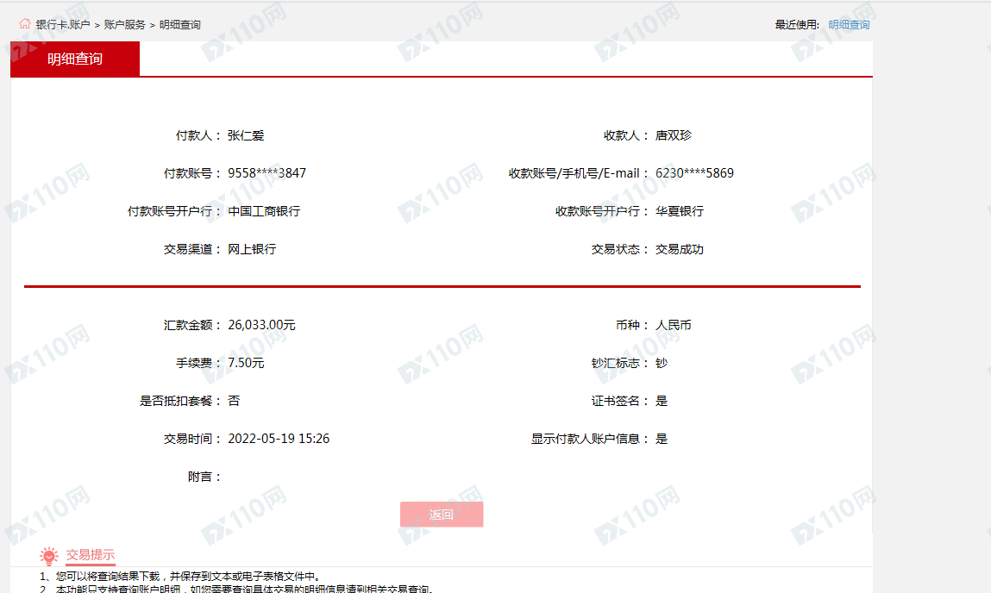
Task: Switch to the red 明细查询 tab
Action: [x=75, y=59]
